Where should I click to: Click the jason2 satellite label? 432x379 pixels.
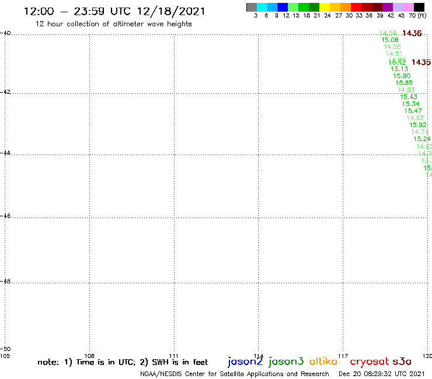tap(245, 362)
